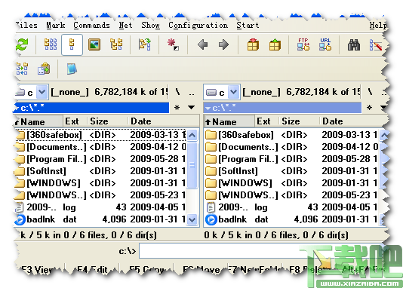
Task: Open the left panel drive dropdown arrow
Action: [42, 92]
